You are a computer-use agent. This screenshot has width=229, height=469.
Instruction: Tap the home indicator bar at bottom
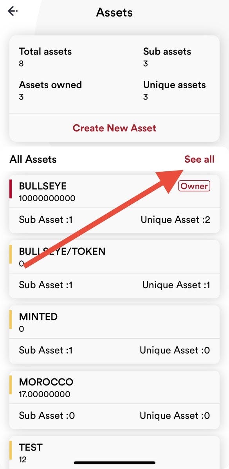[x=114, y=463]
